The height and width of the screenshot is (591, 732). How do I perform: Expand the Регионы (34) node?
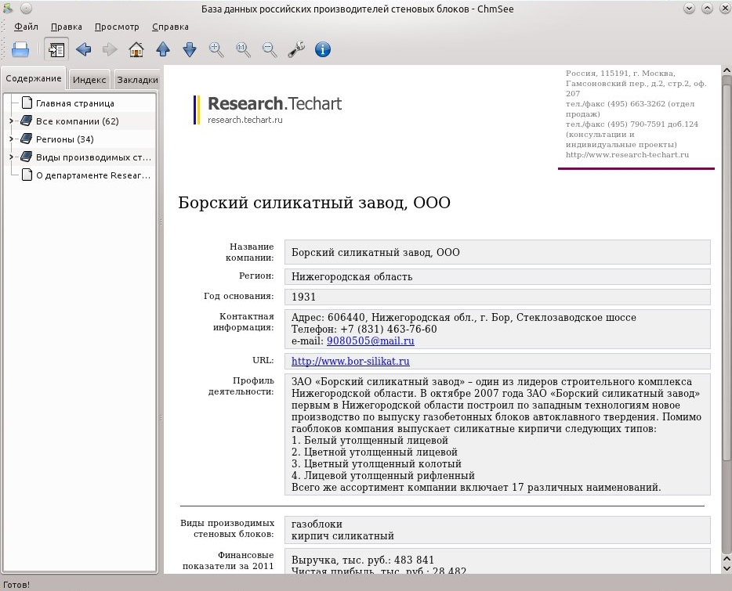11,139
